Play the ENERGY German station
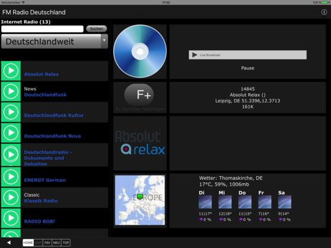 [11, 177]
